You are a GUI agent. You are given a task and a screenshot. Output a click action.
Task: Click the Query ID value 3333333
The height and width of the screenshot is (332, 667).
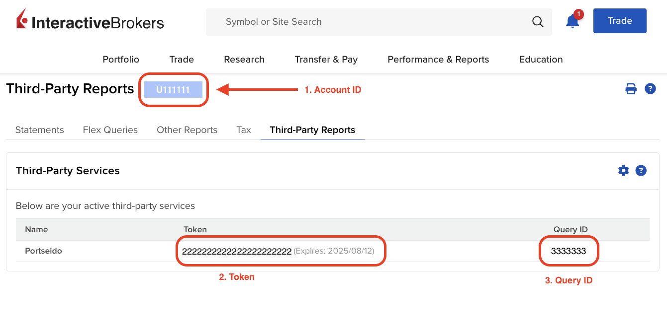point(569,251)
